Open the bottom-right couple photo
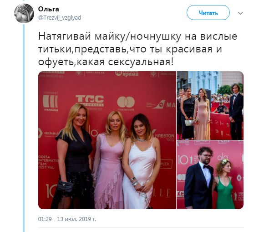 tap(210, 175)
